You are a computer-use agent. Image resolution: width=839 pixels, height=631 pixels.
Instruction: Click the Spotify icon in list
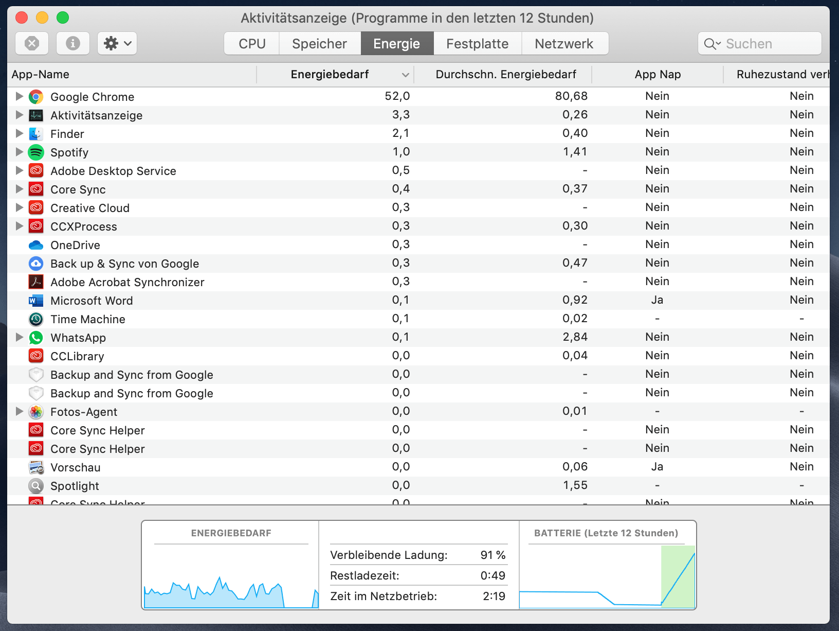tap(36, 152)
